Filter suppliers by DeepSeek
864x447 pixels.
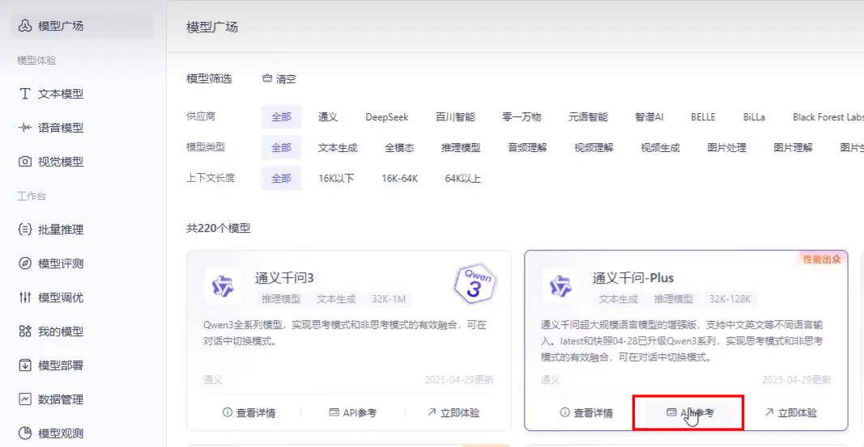click(386, 117)
